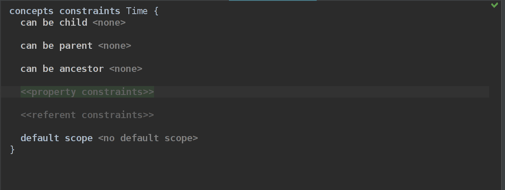The width and height of the screenshot is (505, 190).
Task: Select the Time concept name
Action: click(137, 11)
